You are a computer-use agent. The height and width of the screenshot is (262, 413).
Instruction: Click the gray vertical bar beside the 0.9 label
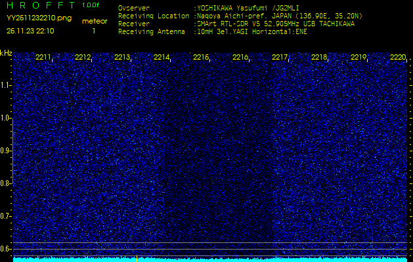(12, 151)
